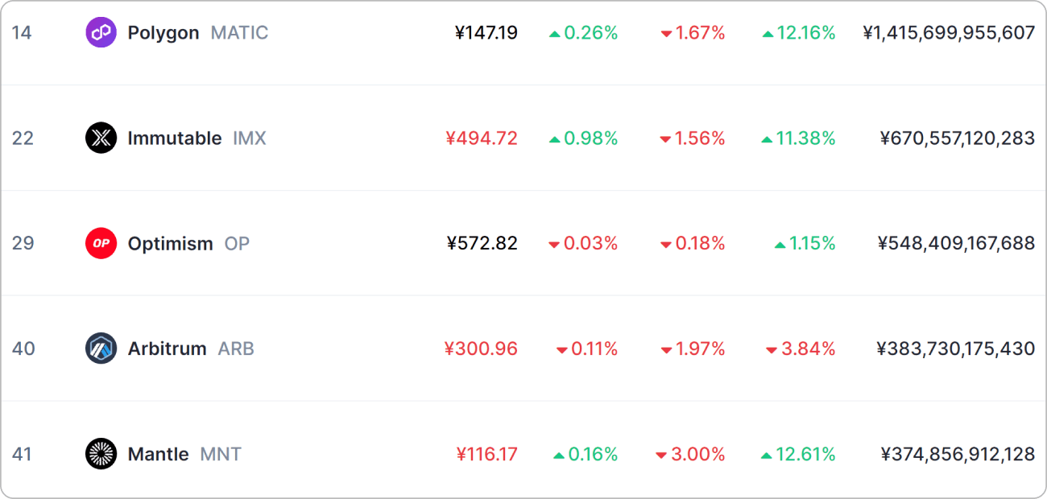Click Polygon market cap ¥1,415,699,955,607
The image size is (1047, 499).
click(x=949, y=33)
